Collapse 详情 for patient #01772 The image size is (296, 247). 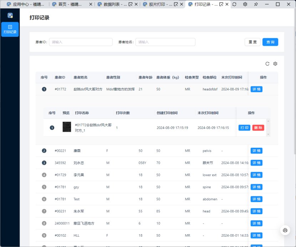click(256, 89)
